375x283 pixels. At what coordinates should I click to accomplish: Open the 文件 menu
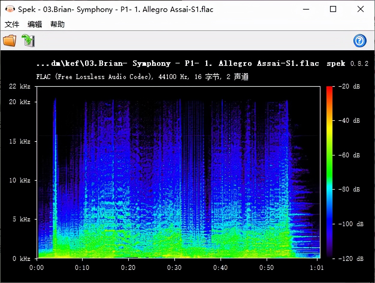[x=12, y=24]
